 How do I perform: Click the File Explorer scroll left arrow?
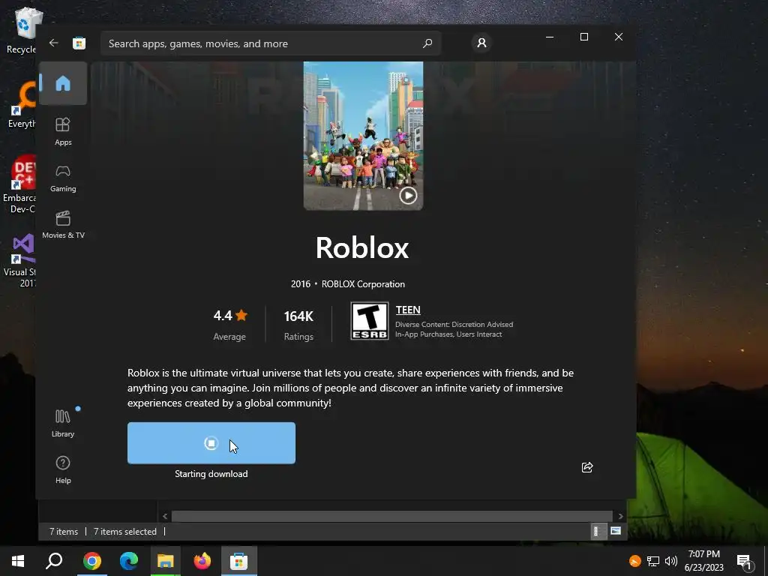point(165,516)
